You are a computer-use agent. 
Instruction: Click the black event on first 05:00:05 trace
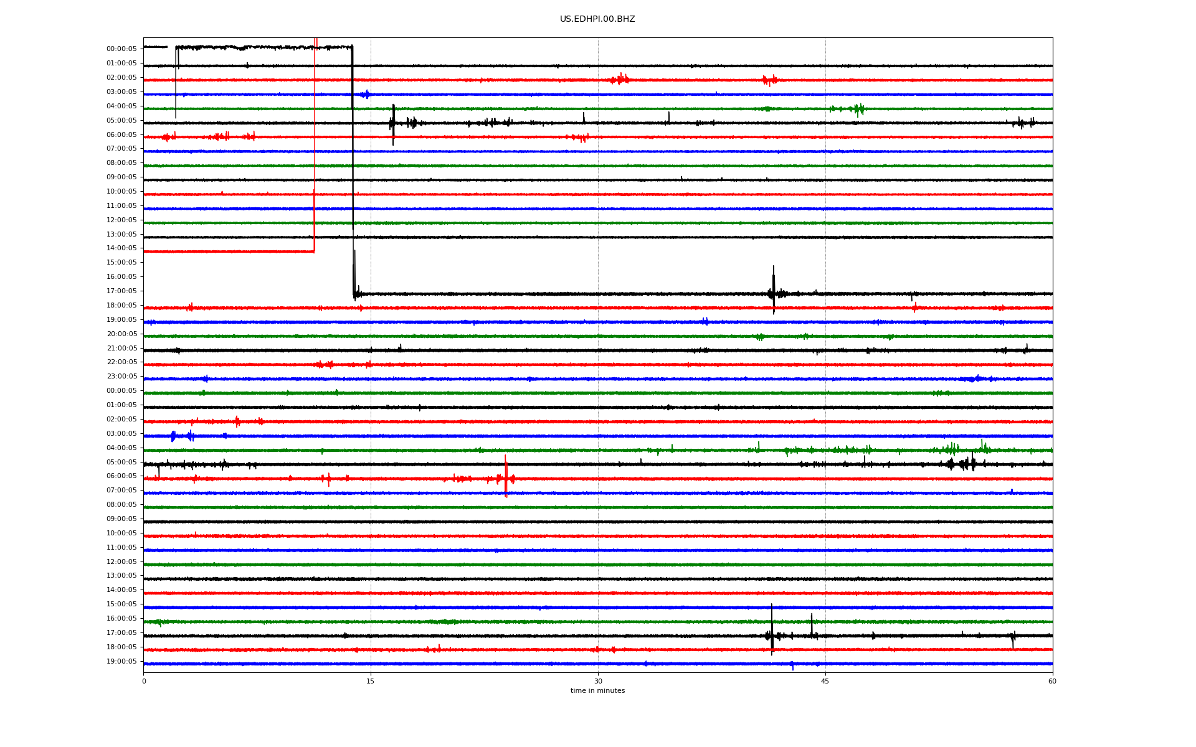pos(393,123)
